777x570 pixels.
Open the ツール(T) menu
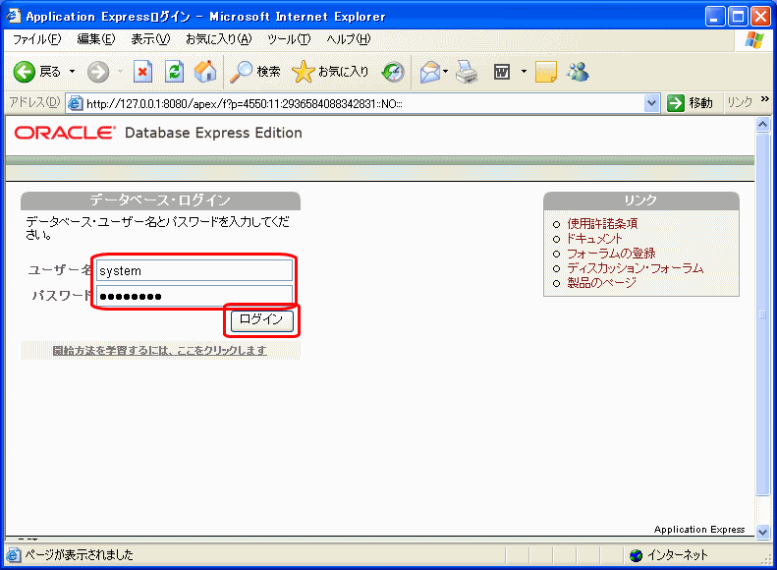point(289,39)
